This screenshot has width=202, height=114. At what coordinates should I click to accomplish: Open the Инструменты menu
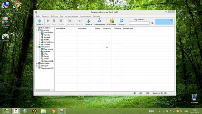tap(86, 16)
